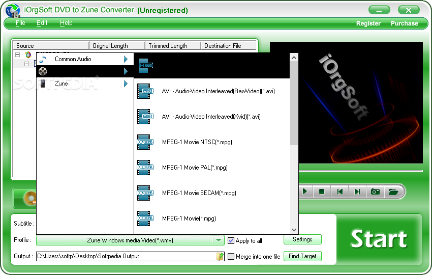Click the load DVD disc button

point(25,198)
